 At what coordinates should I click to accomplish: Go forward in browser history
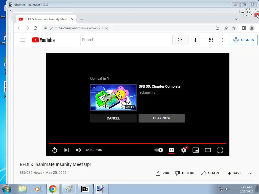click(x=27, y=28)
